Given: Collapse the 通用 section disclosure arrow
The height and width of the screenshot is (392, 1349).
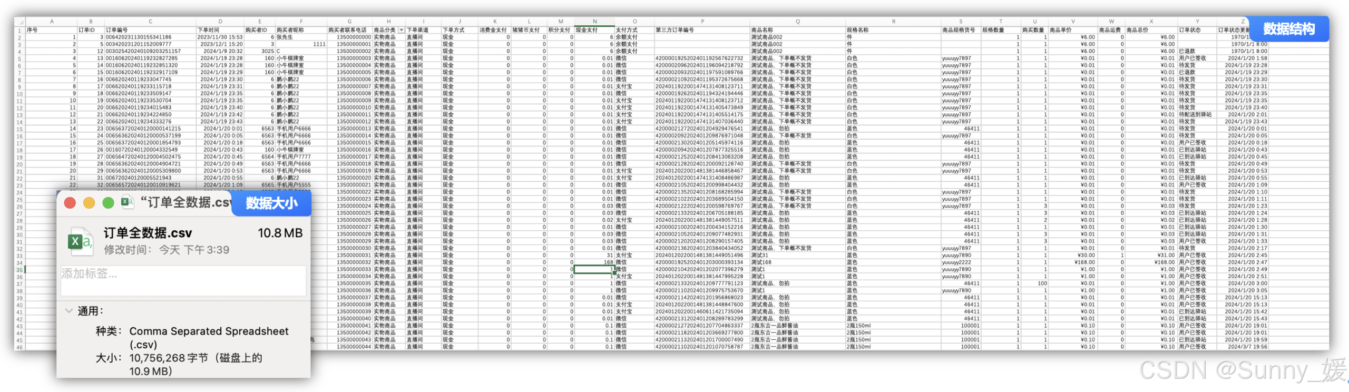Looking at the screenshot, I should pyautogui.click(x=69, y=311).
